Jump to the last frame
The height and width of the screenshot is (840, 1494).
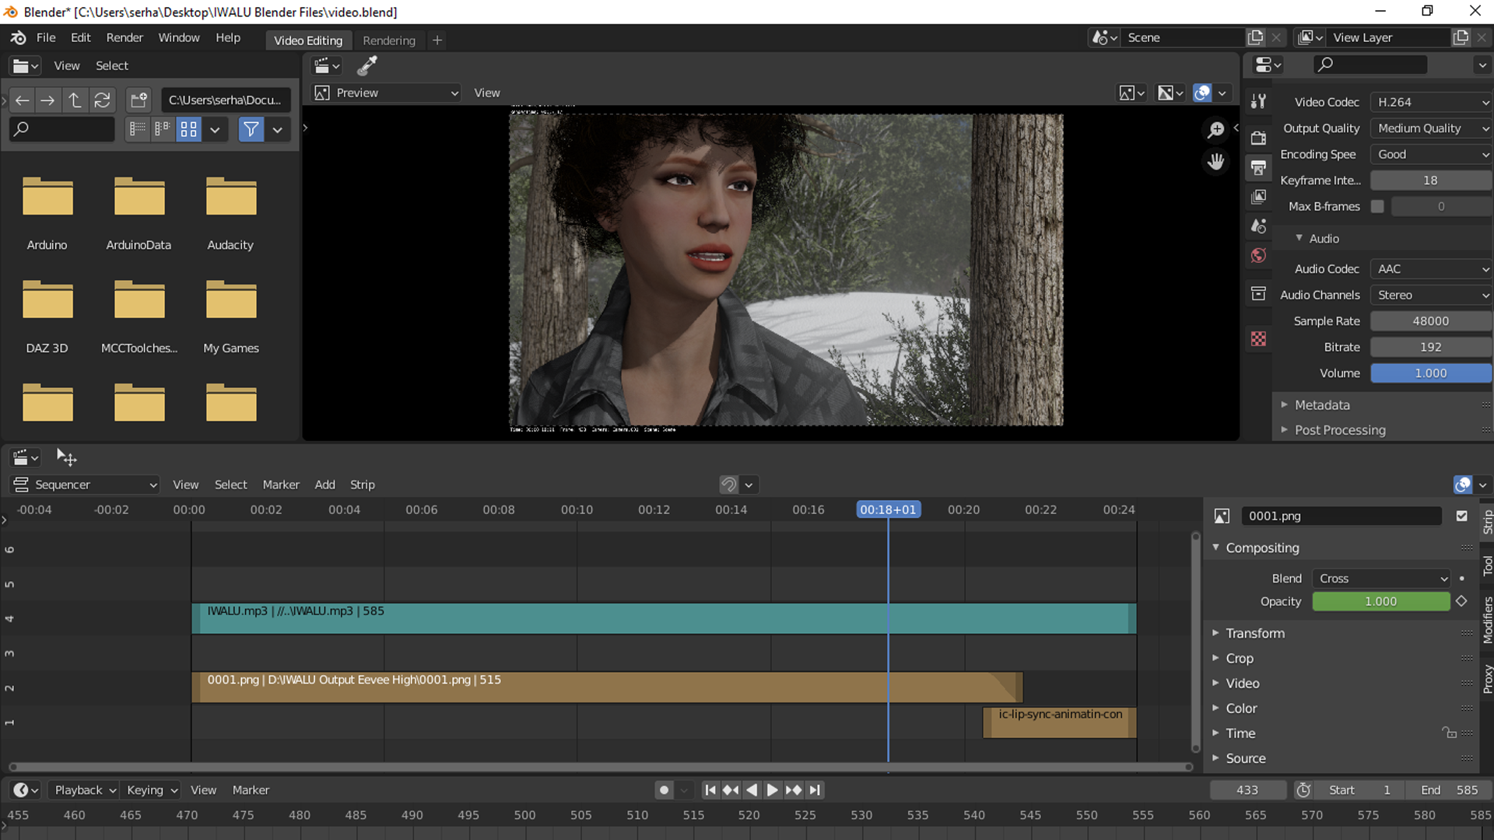point(814,790)
